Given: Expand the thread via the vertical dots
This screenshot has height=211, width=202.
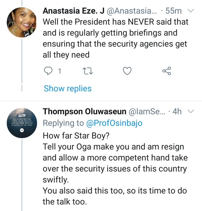Looking at the screenshot, I should tap(22, 88).
